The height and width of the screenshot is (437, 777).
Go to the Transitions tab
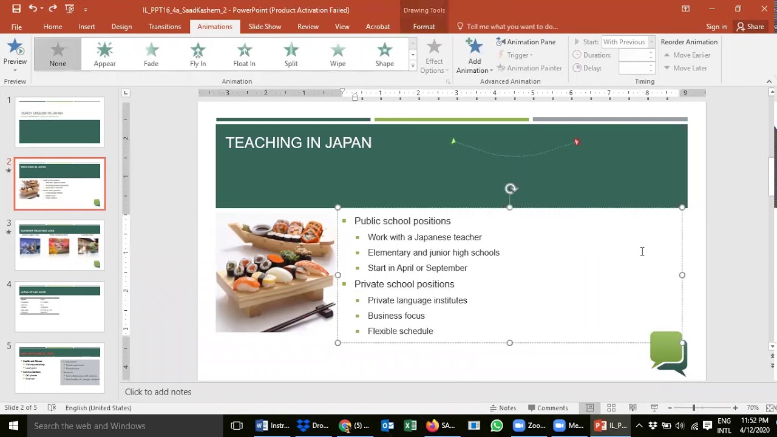(165, 27)
